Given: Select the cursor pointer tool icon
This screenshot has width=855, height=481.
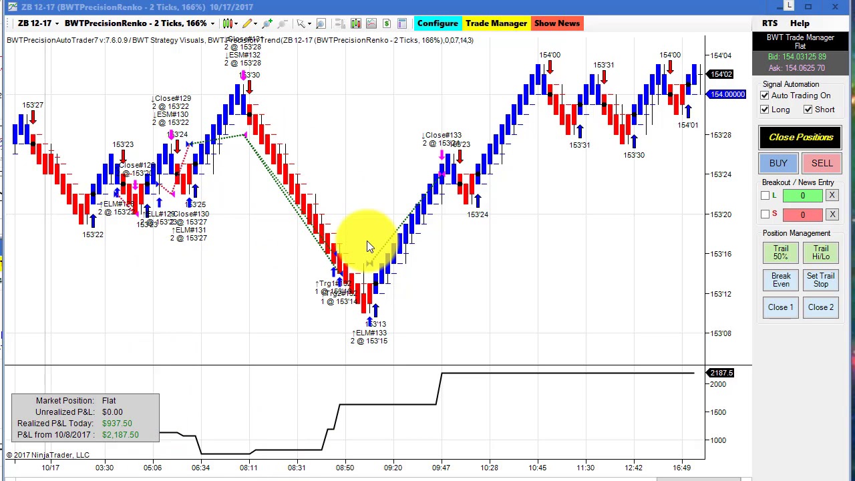Looking at the screenshot, I should (301, 23).
